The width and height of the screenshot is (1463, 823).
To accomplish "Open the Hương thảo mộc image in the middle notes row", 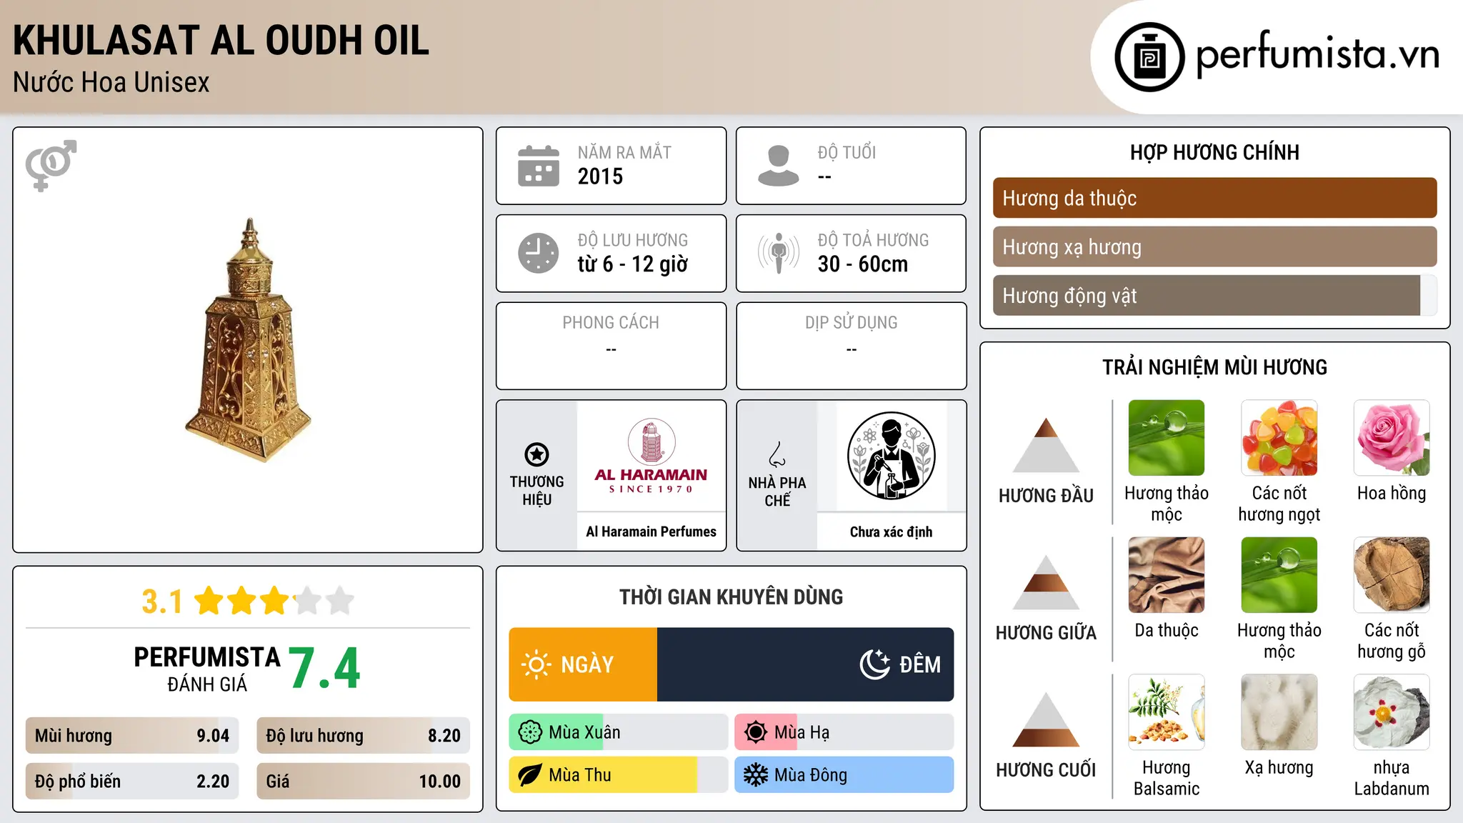I will click(x=1279, y=575).
